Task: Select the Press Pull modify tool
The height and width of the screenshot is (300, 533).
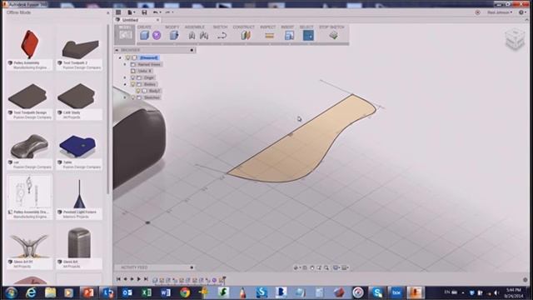Action: pos(174,35)
